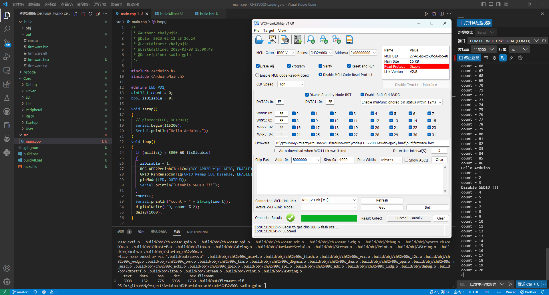Refresh the serial port list icon
The image size is (549, 295).
[544, 41]
